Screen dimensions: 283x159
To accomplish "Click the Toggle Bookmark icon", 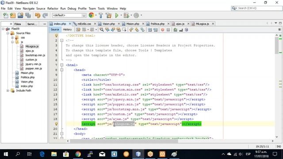I will [x=142, y=30].
